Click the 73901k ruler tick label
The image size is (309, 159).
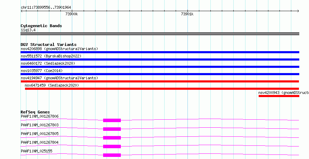(187, 14)
